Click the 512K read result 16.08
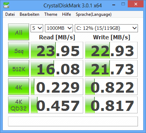The width and height of the screenshot is (146, 133). [x=57, y=68]
